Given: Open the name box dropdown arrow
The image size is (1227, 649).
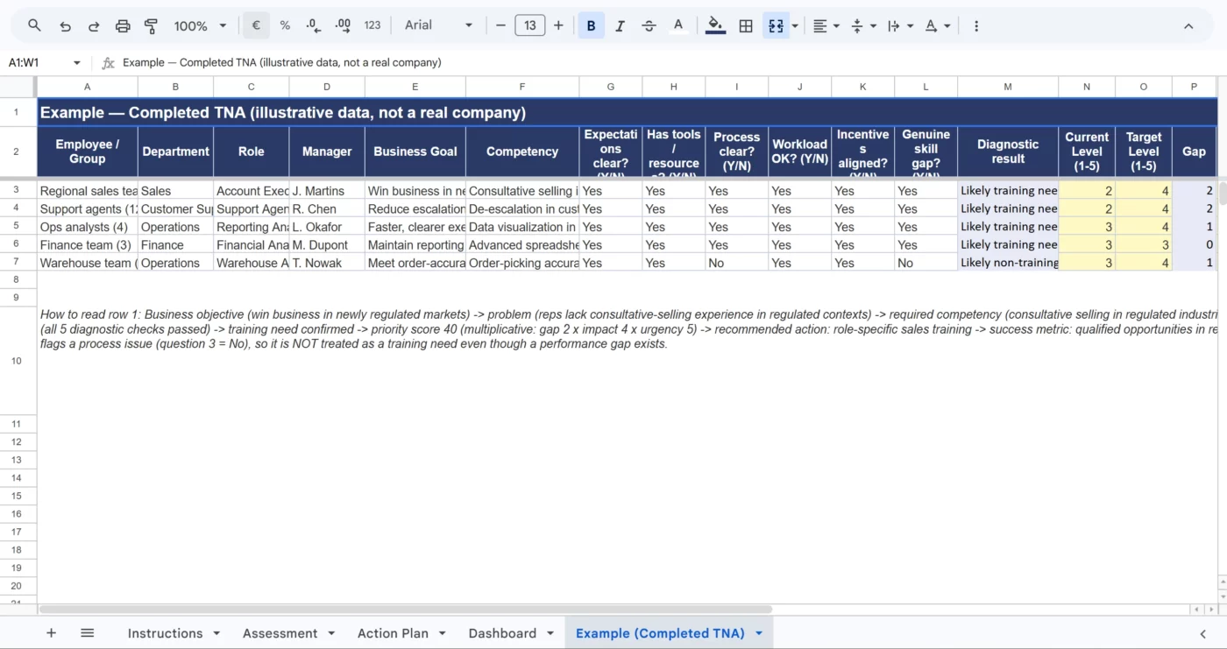Looking at the screenshot, I should click(77, 63).
